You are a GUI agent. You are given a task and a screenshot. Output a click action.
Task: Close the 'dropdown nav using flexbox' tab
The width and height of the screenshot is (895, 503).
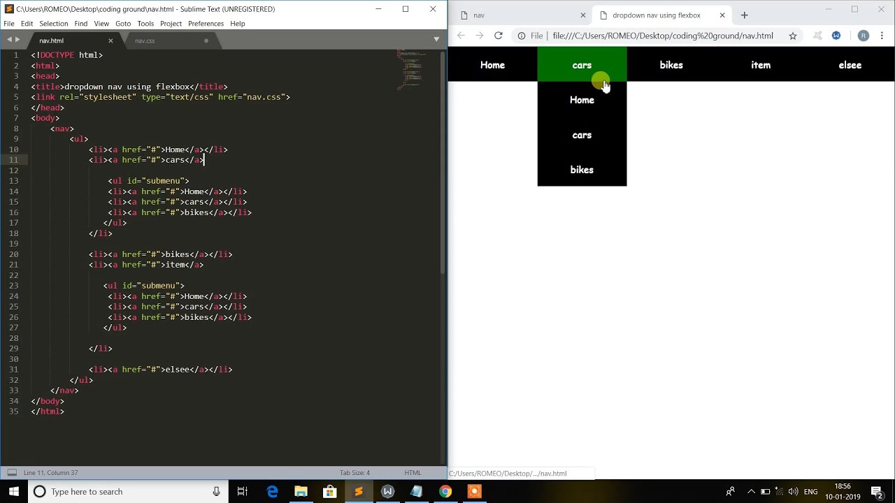[x=722, y=15]
